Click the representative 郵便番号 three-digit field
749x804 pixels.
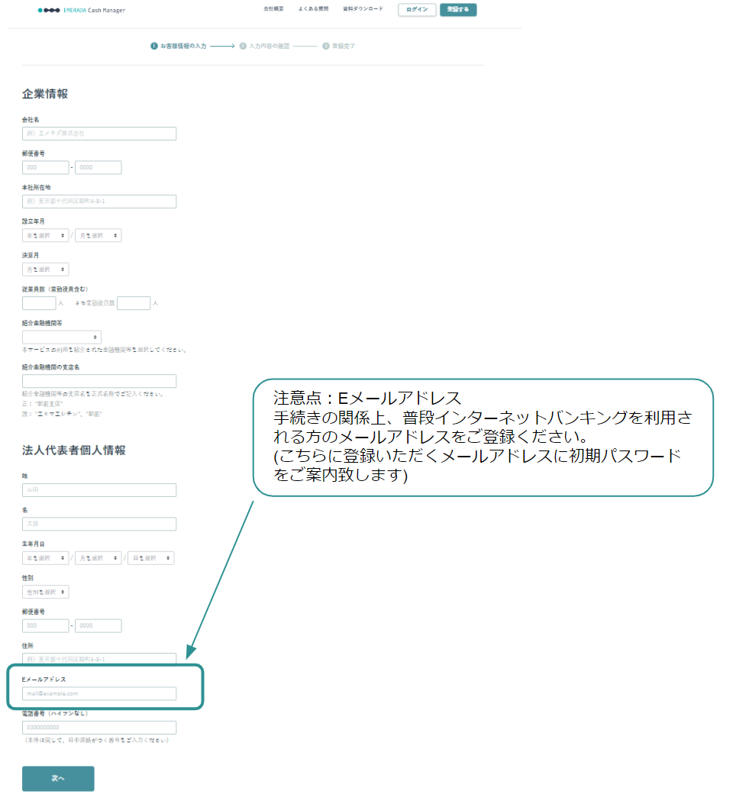[45, 625]
